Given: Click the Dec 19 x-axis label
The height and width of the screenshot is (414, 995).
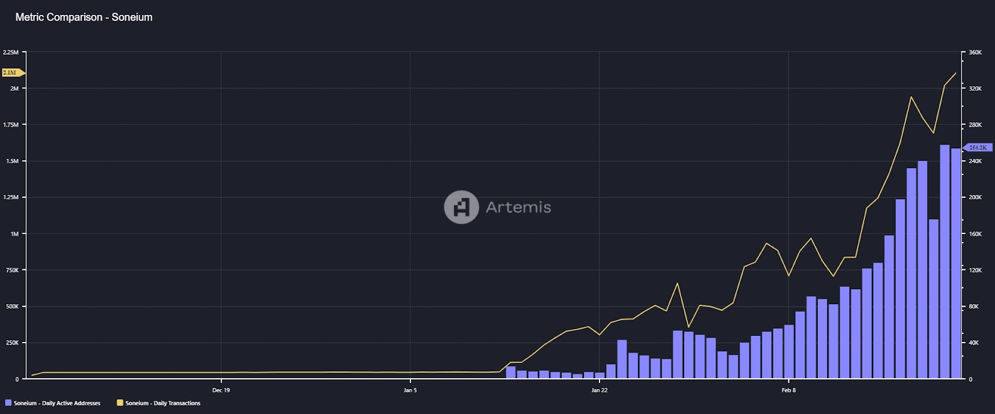Looking at the screenshot, I should pos(221,390).
